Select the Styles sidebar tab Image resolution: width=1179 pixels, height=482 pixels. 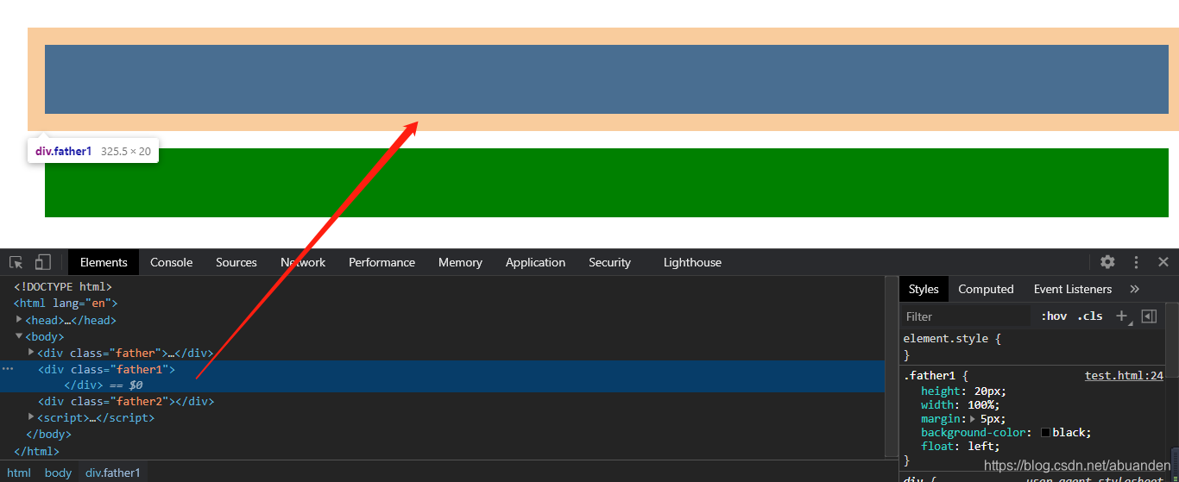[924, 289]
